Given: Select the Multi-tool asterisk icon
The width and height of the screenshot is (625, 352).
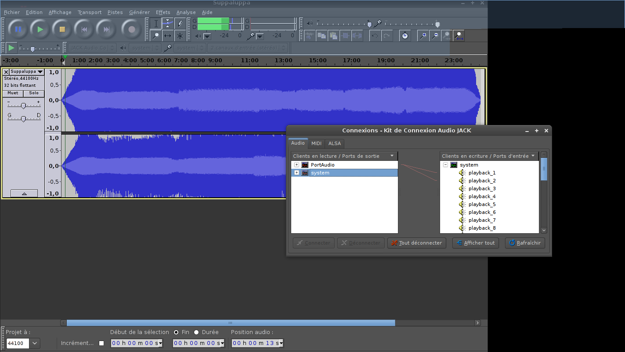Looking at the screenshot, I should (180, 36).
